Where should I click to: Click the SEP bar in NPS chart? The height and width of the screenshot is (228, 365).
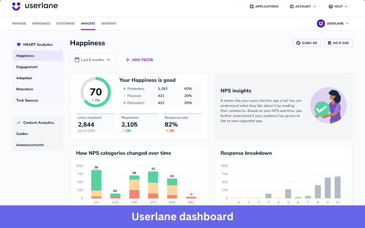click(x=134, y=187)
